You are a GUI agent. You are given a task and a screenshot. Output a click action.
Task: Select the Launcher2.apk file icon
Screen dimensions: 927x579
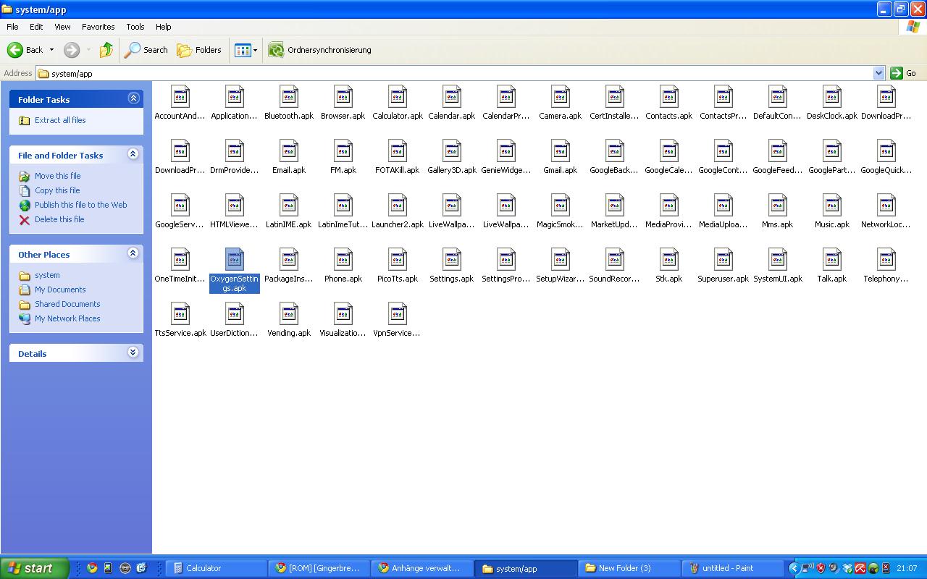(x=398, y=206)
